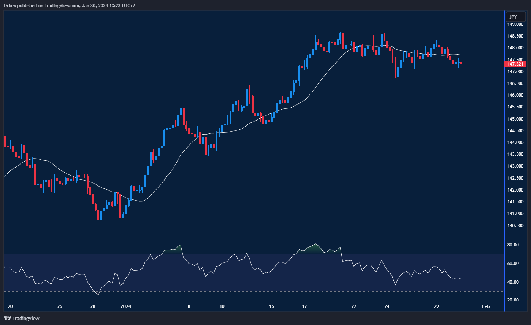This screenshot has width=531, height=325.
Task: Click the 22 date marker on time axis
Action: [354, 306]
